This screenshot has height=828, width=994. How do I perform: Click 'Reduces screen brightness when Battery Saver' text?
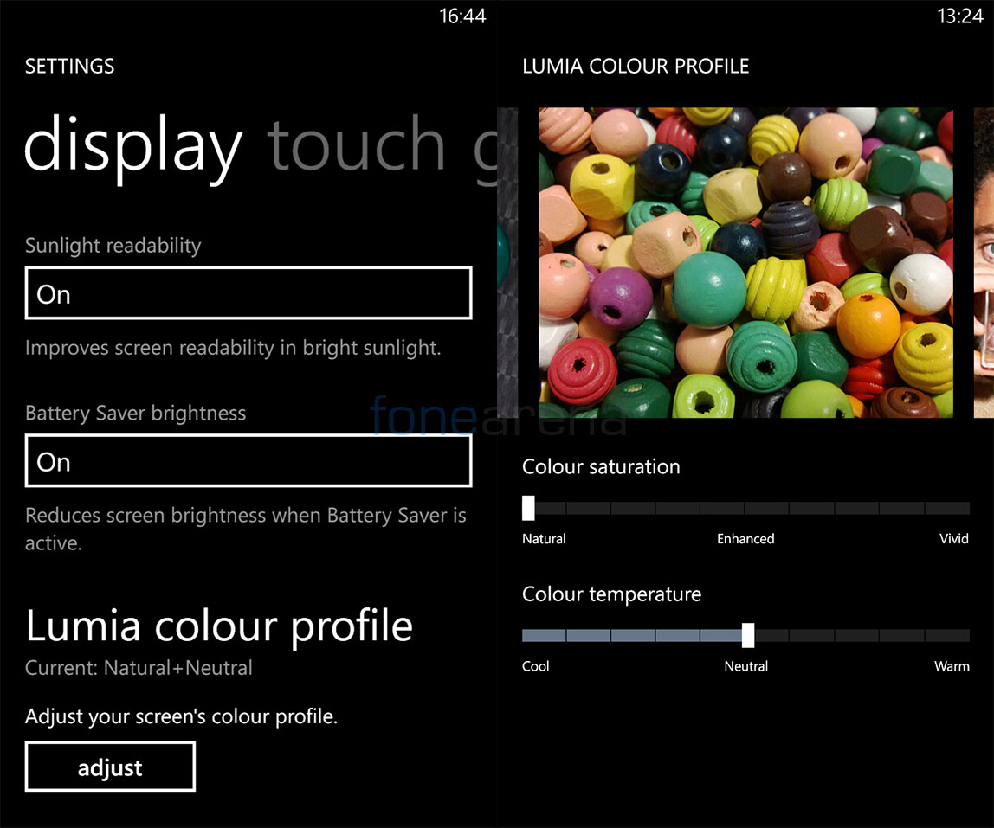(x=246, y=529)
